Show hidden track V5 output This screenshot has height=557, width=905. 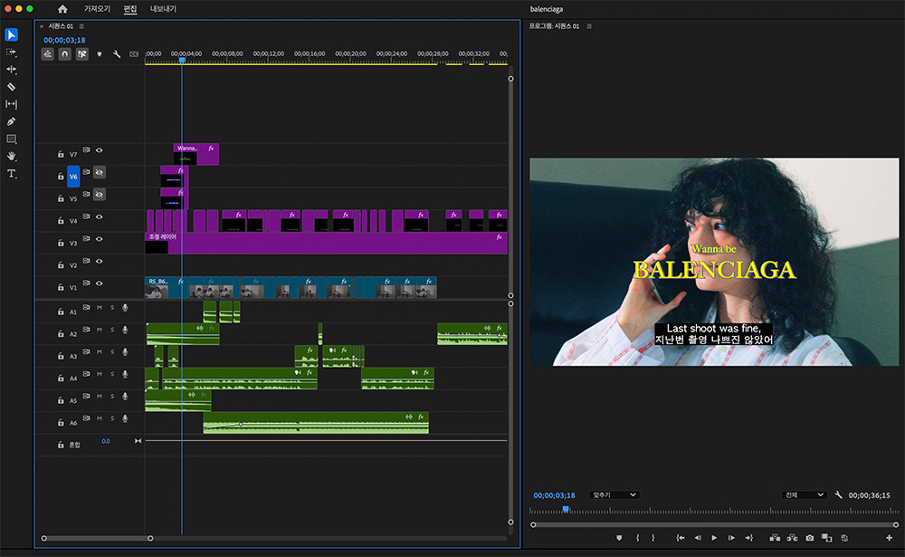[100, 195]
